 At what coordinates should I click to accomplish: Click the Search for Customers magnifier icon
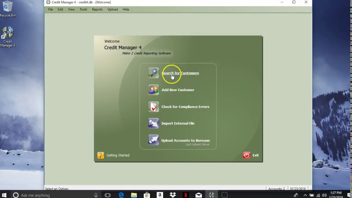coord(153,73)
